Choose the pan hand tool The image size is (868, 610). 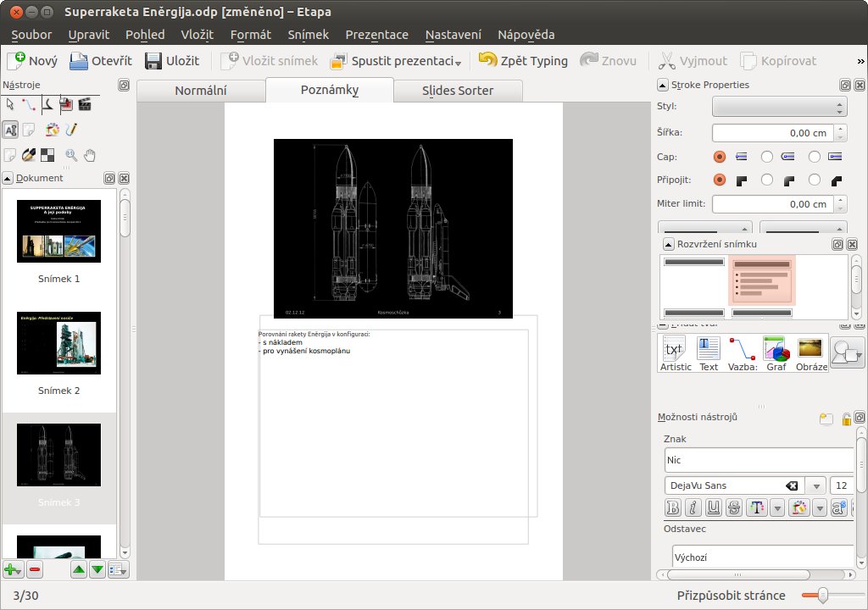click(x=90, y=155)
